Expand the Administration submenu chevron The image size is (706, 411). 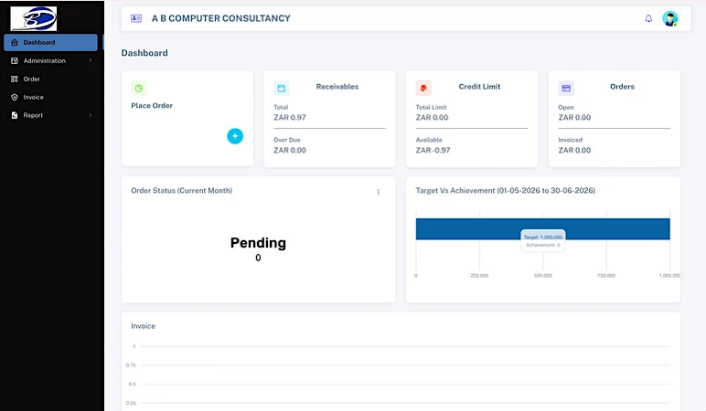coord(91,60)
